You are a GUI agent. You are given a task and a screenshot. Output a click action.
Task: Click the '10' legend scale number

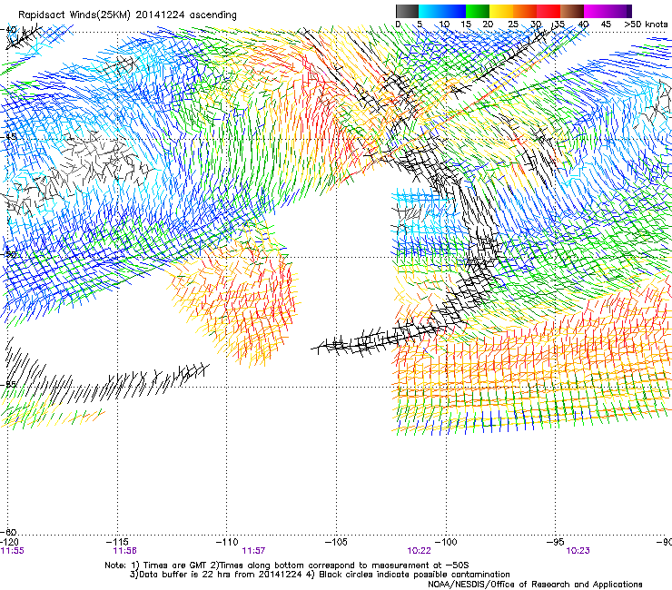444,25
